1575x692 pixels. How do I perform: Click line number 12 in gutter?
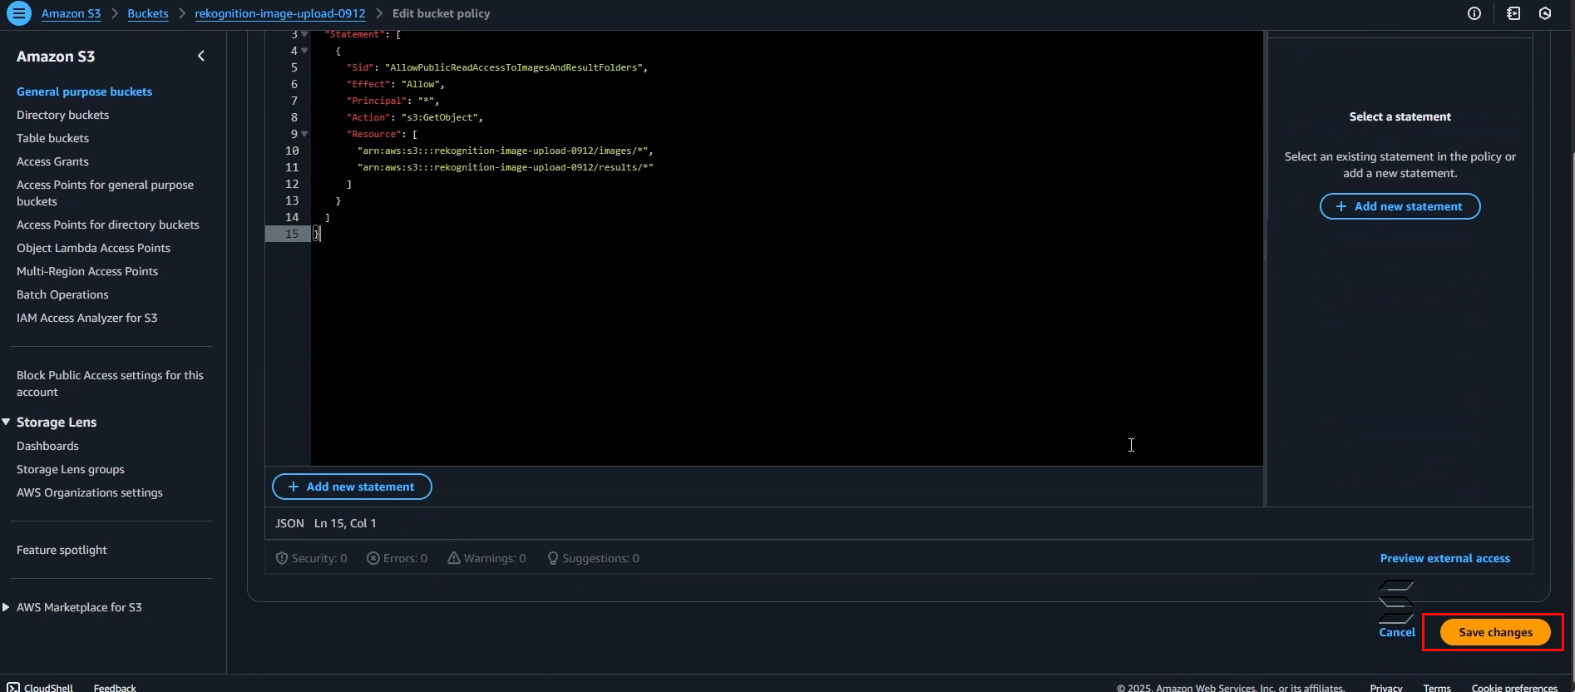coord(292,184)
